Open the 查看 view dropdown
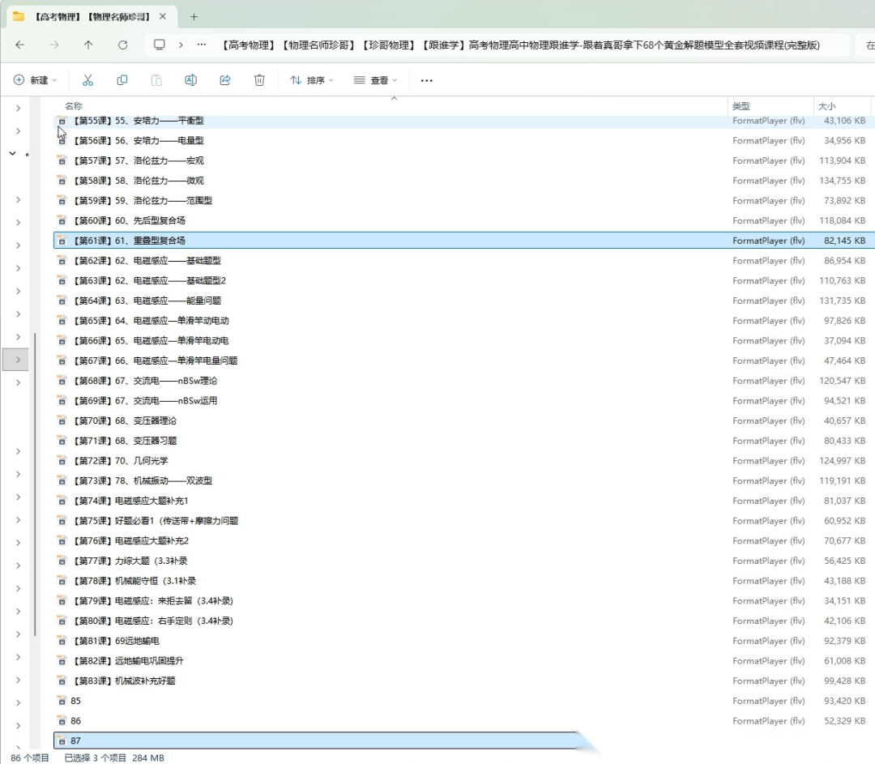The height and width of the screenshot is (764, 875). pos(376,80)
